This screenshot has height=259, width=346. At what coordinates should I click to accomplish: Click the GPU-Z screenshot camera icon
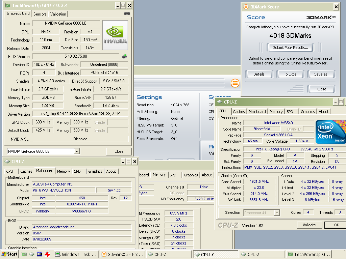point(127,13)
